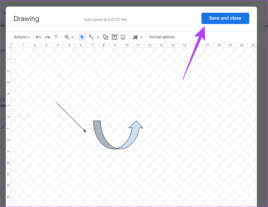This screenshot has width=268, height=207.
Task: Undo the last drawing action
Action: (38, 37)
